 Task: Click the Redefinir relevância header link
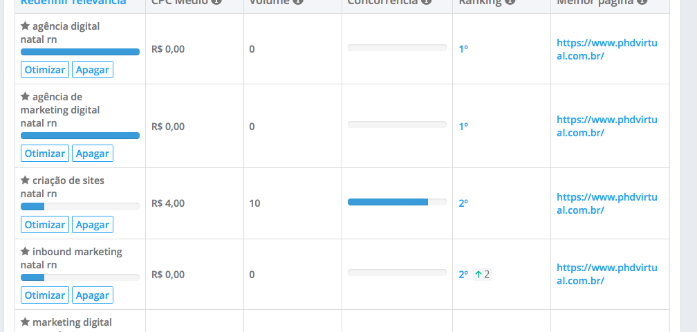[73, 2]
